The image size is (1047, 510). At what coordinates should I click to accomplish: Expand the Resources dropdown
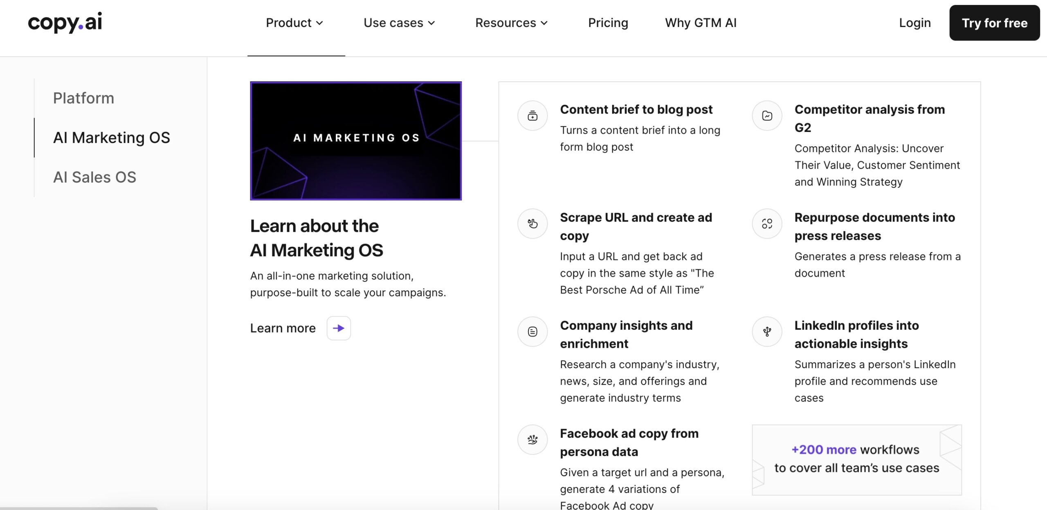coord(511,23)
